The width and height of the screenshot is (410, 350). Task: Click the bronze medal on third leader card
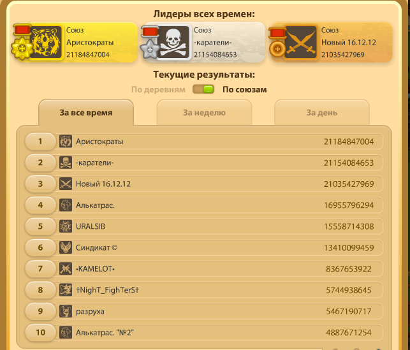pos(277,43)
